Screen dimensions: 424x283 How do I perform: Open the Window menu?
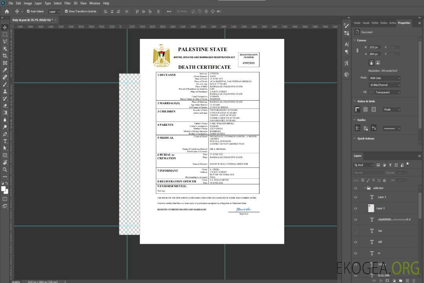tap(95, 3)
